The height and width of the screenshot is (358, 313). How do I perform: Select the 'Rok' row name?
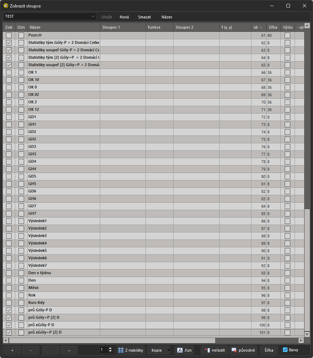click(x=32, y=295)
